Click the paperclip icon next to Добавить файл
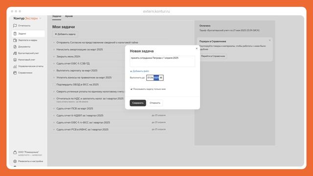The width and height of the screenshot is (313, 176). tap(131, 71)
